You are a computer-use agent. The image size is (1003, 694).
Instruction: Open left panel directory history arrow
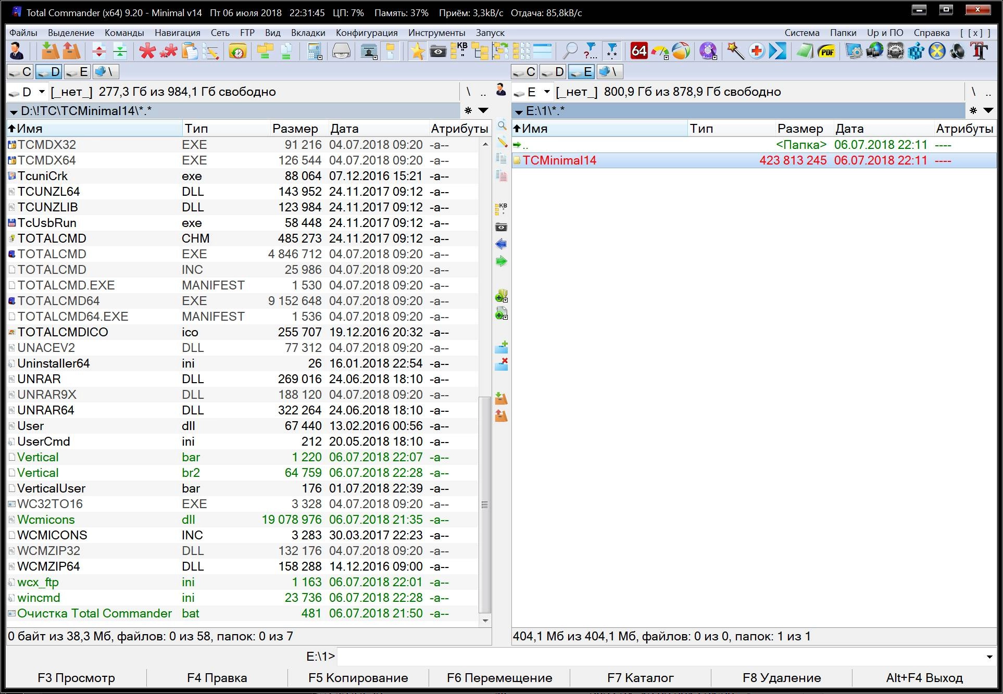(483, 110)
